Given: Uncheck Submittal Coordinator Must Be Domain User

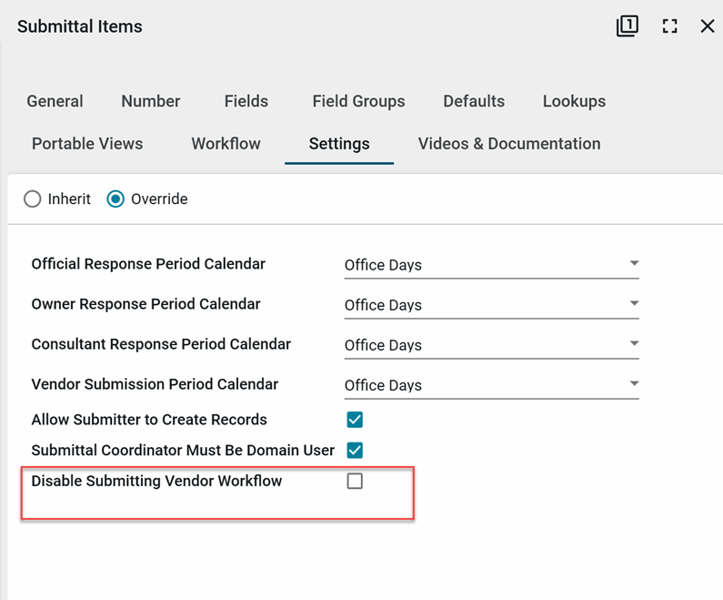Looking at the screenshot, I should pos(355,451).
